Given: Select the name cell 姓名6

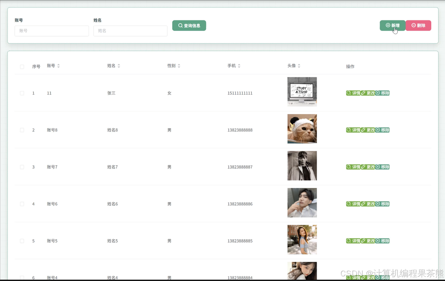Looking at the screenshot, I should click(x=113, y=204).
